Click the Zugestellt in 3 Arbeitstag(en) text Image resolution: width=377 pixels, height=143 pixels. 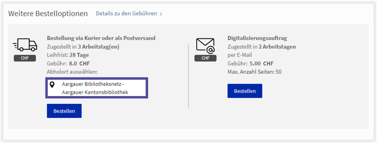tap(83, 47)
